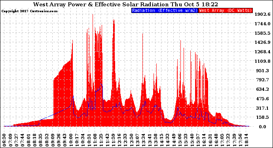Click the 14:15 time label
This screenshot has height=148, width=273.
(x=162, y=140)
